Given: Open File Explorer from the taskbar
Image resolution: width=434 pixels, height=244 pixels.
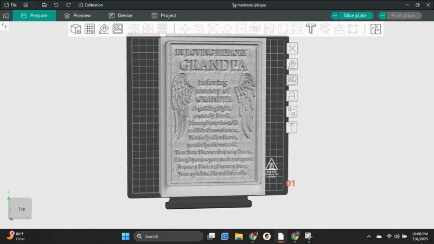Looking at the screenshot, I should [x=239, y=236].
